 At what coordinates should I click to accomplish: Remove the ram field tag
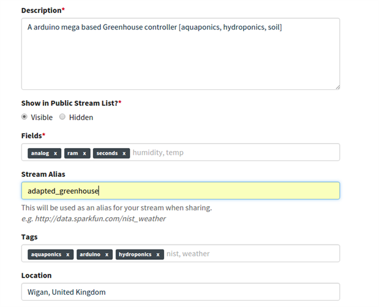point(84,153)
